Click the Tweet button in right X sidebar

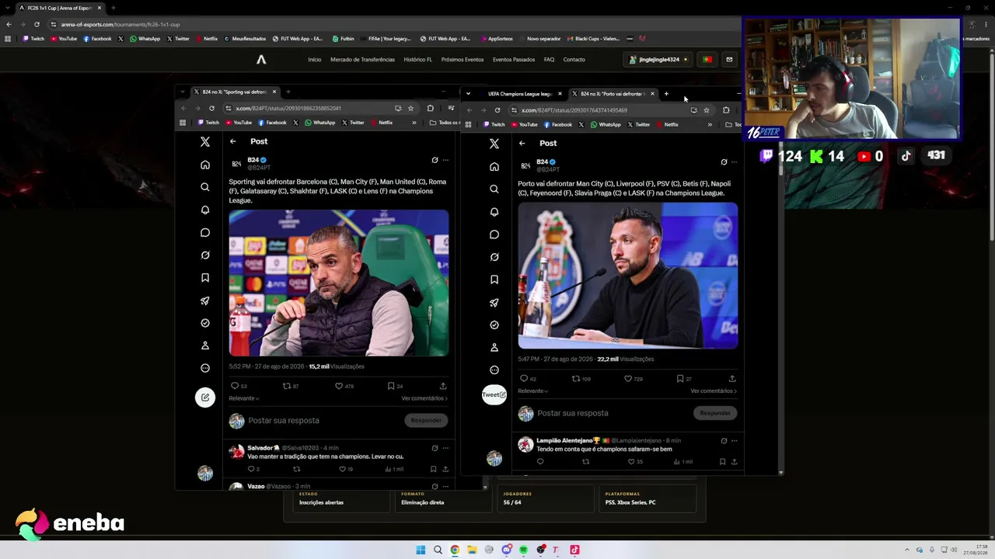[494, 394]
